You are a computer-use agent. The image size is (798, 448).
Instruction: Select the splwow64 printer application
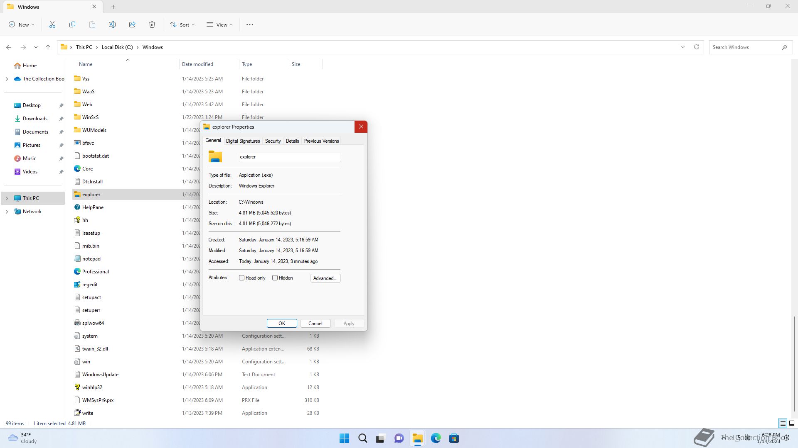click(x=93, y=323)
